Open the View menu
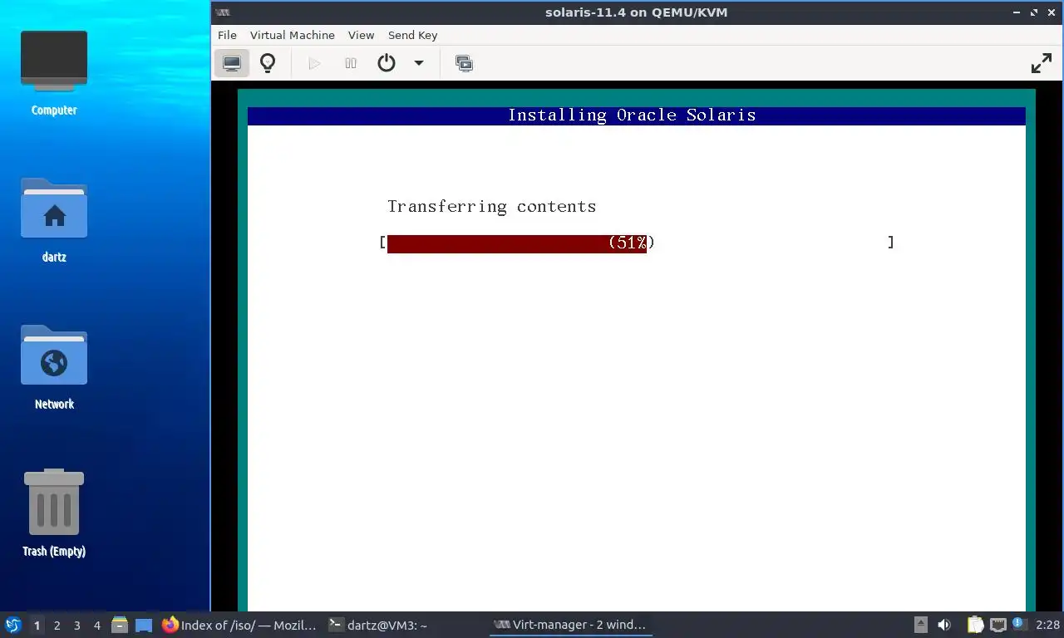1064x638 pixels. [361, 35]
